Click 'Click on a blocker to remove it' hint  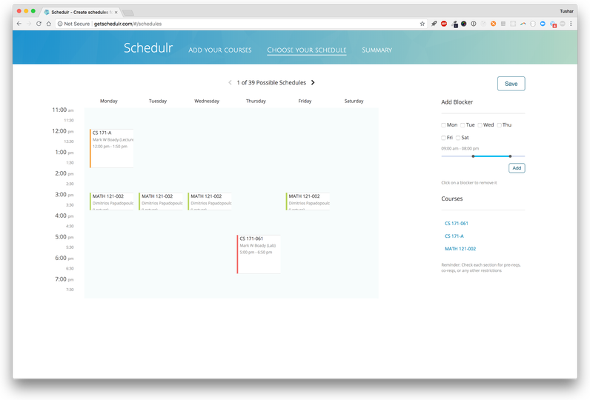click(469, 183)
